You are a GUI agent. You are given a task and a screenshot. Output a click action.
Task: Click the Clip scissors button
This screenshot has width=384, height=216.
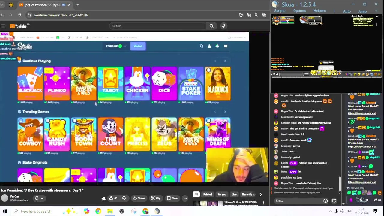[156, 198]
